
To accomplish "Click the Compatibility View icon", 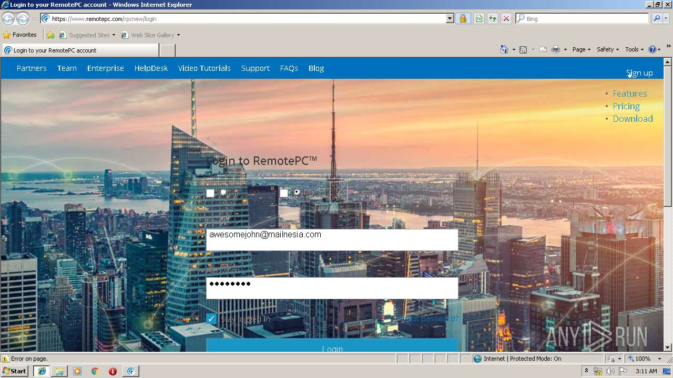I will pyautogui.click(x=479, y=18).
